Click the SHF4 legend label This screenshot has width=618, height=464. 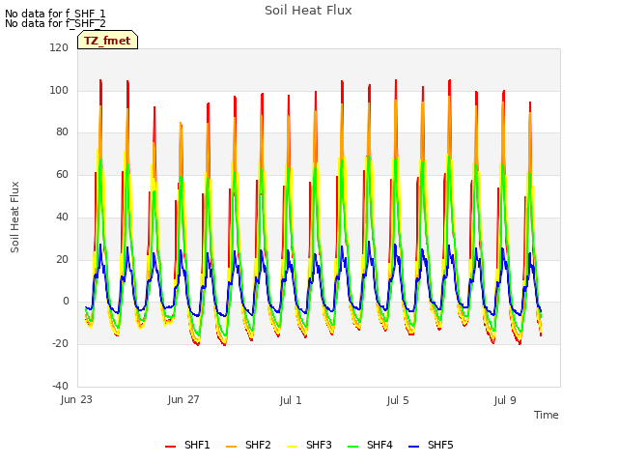[379, 445]
